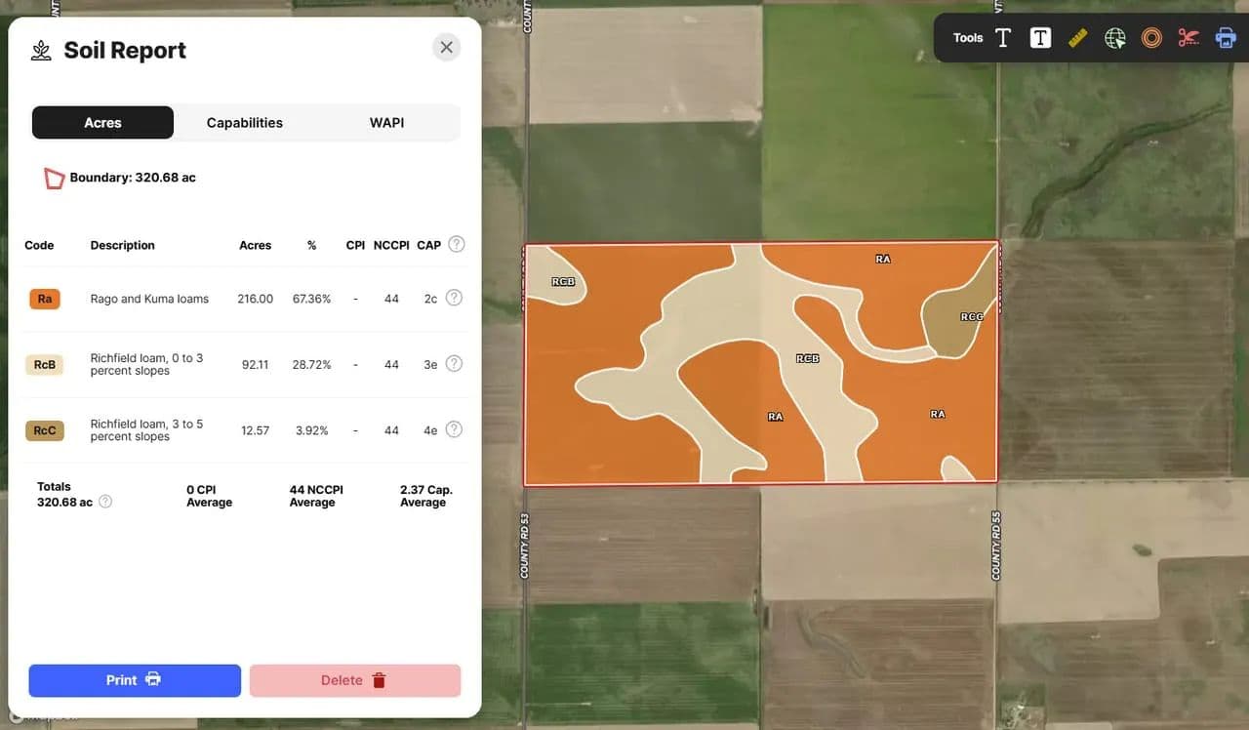Select the red scissors cut tool

(x=1188, y=38)
